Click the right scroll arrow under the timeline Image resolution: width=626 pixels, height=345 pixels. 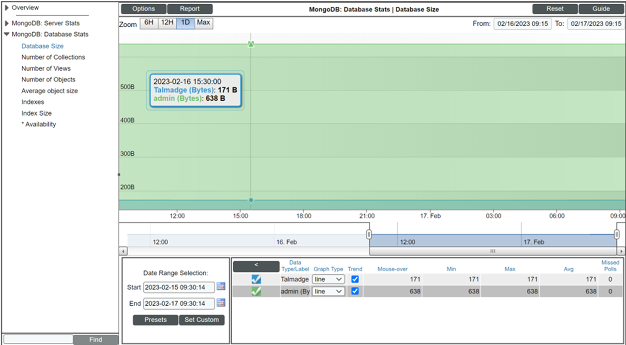pos(621,251)
